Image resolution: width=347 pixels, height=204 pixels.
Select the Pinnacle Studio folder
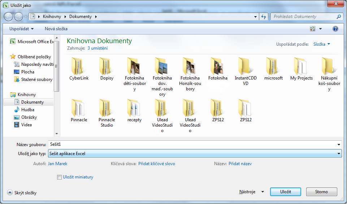[107, 113]
